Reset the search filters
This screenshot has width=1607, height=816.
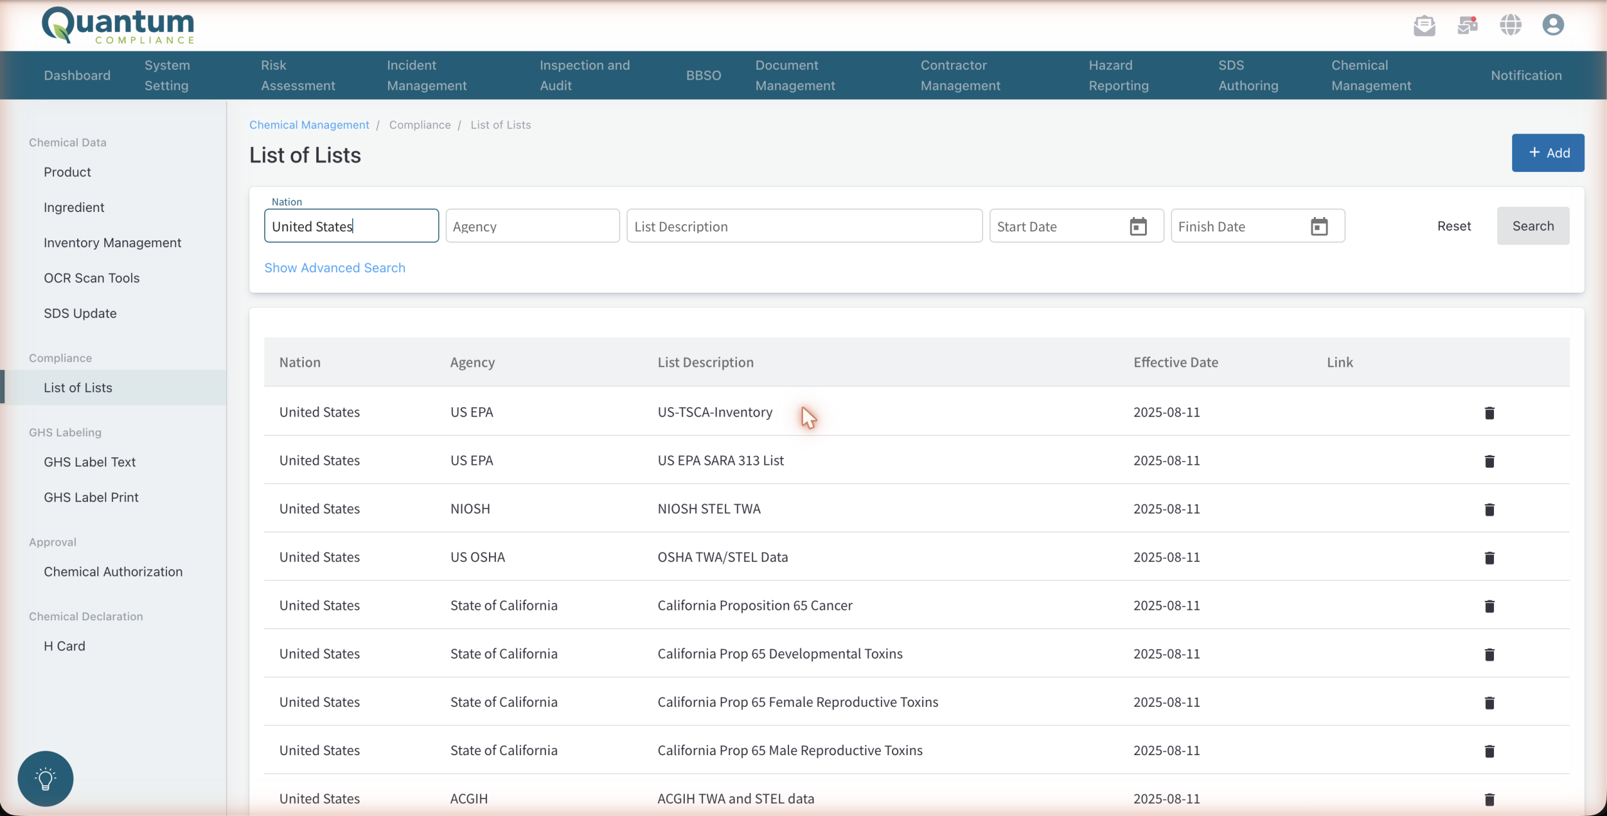[x=1454, y=226]
